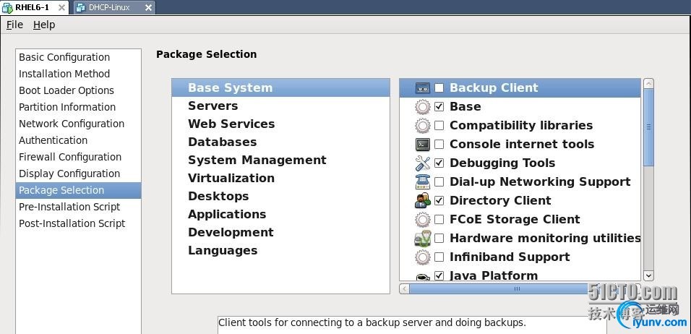This screenshot has width=691, height=334.
Task: Click the Console internet tools terminal icon
Action: coord(423,145)
